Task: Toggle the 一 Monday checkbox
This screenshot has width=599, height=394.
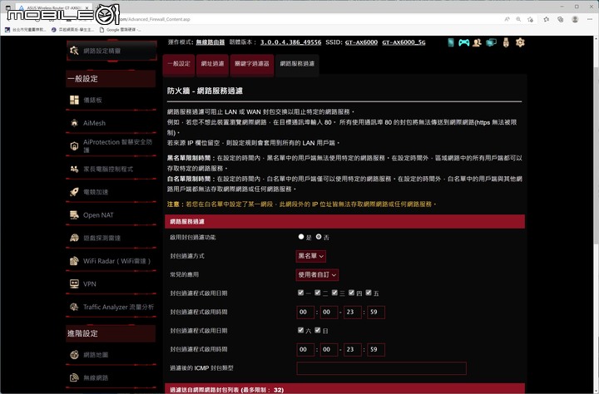Action: coord(300,293)
